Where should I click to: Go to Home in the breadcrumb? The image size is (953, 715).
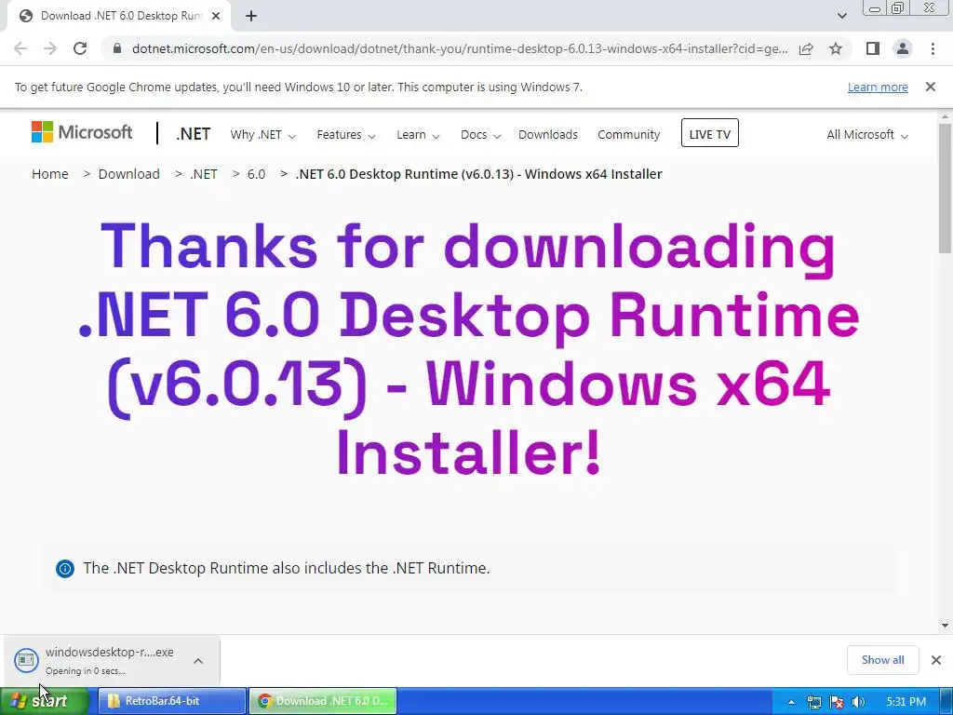pyautogui.click(x=50, y=174)
